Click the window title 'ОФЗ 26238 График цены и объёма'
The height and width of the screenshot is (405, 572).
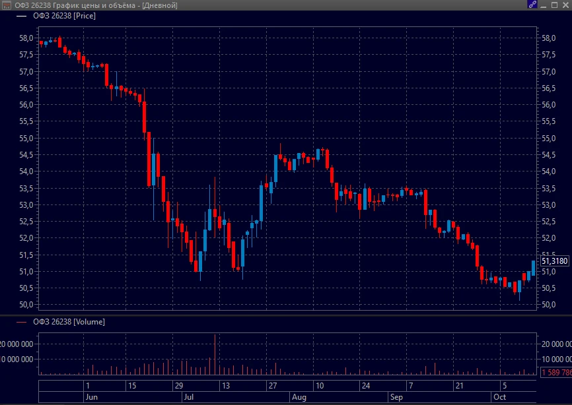(75, 5)
